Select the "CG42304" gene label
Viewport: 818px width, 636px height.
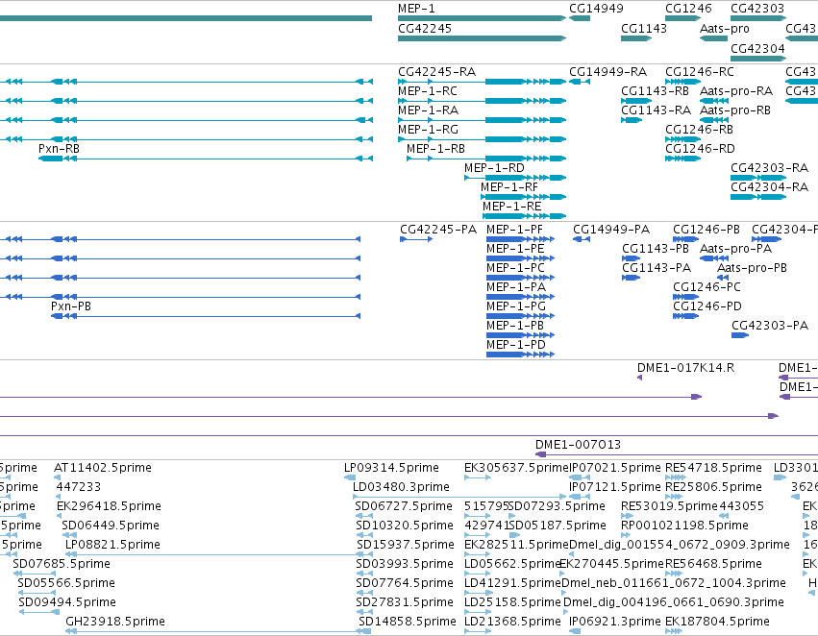click(757, 49)
